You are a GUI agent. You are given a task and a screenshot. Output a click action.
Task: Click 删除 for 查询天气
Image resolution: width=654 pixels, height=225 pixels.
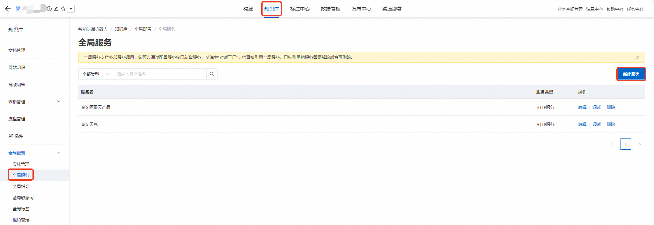611,125
